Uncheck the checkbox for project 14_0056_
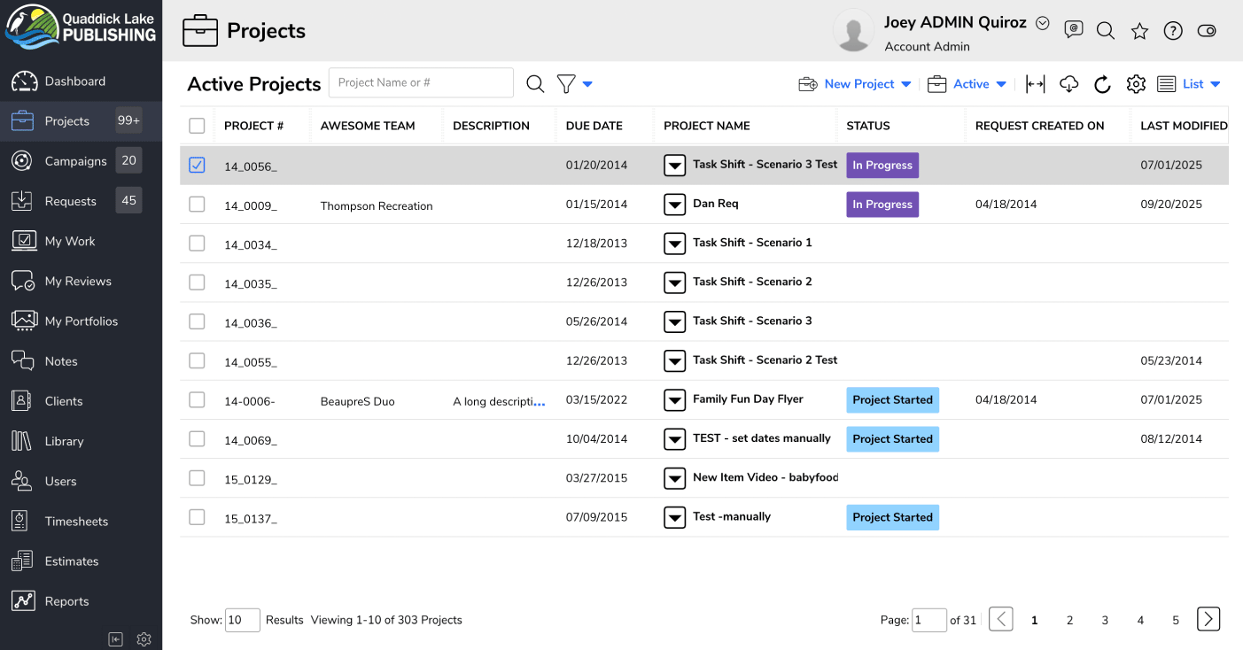Image resolution: width=1243 pixels, height=650 pixels. click(197, 165)
